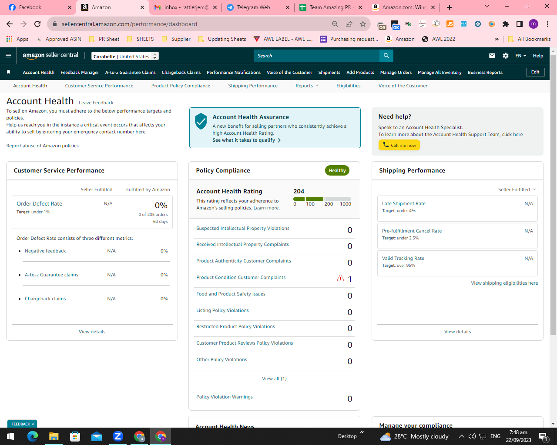Open the browser extensions puzzle icon
Image resolution: width=557 pixels, height=445 pixels.
[506, 24]
